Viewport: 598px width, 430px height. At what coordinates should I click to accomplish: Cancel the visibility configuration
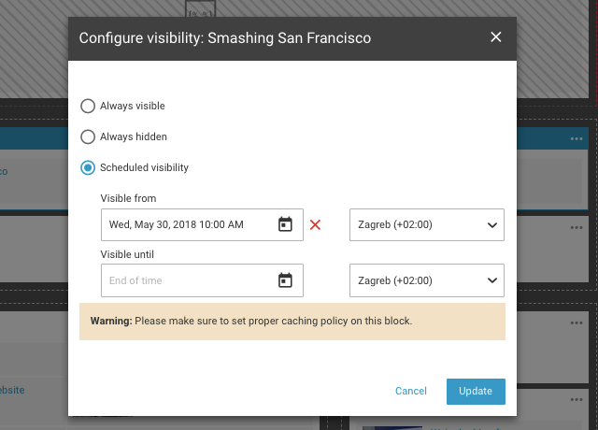pos(411,391)
